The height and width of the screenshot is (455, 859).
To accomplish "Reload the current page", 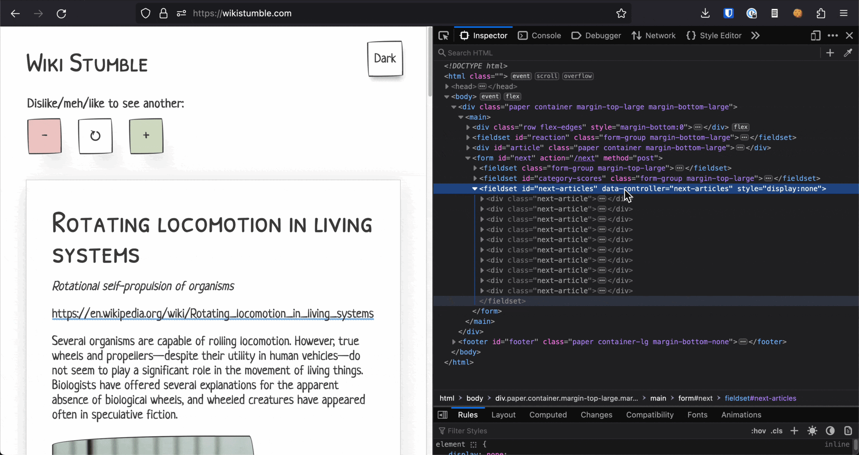I will coord(61,13).
